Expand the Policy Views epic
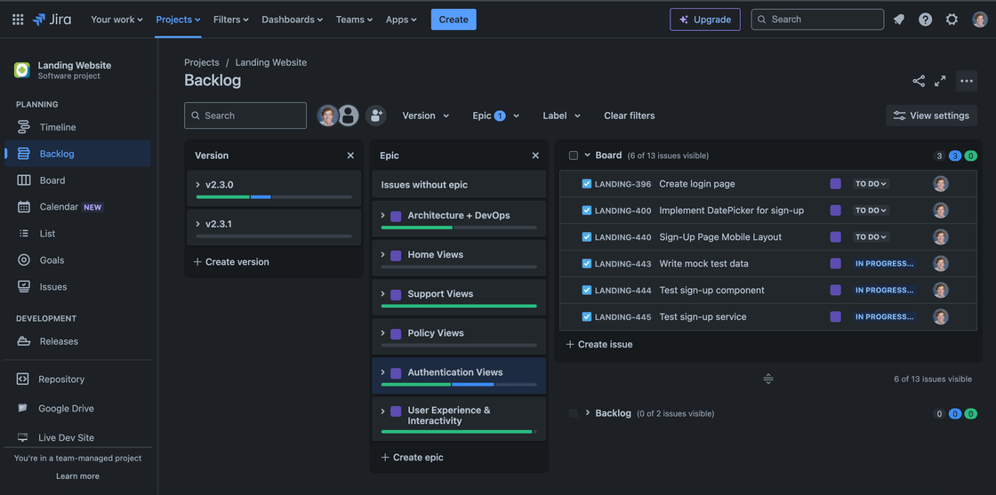Image resolution: width=996 pixels, height=495 pixels. coord(383,333)
